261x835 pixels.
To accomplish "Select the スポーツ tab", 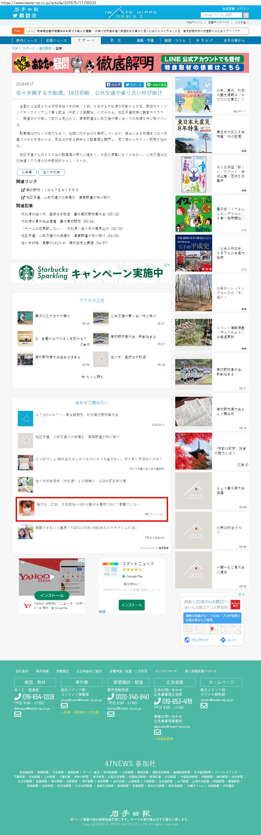I will [x=86, y=40].
